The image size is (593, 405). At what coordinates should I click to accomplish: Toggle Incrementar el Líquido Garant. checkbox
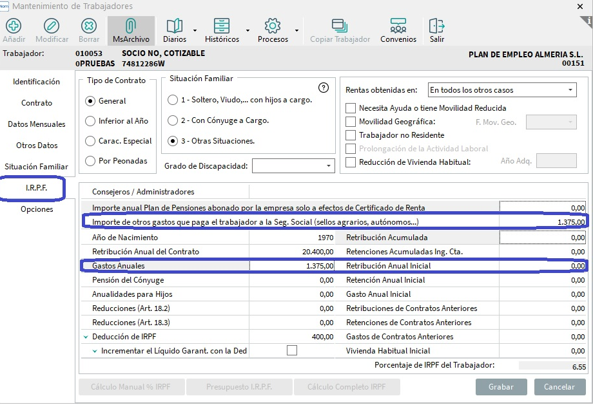[292, 351]
